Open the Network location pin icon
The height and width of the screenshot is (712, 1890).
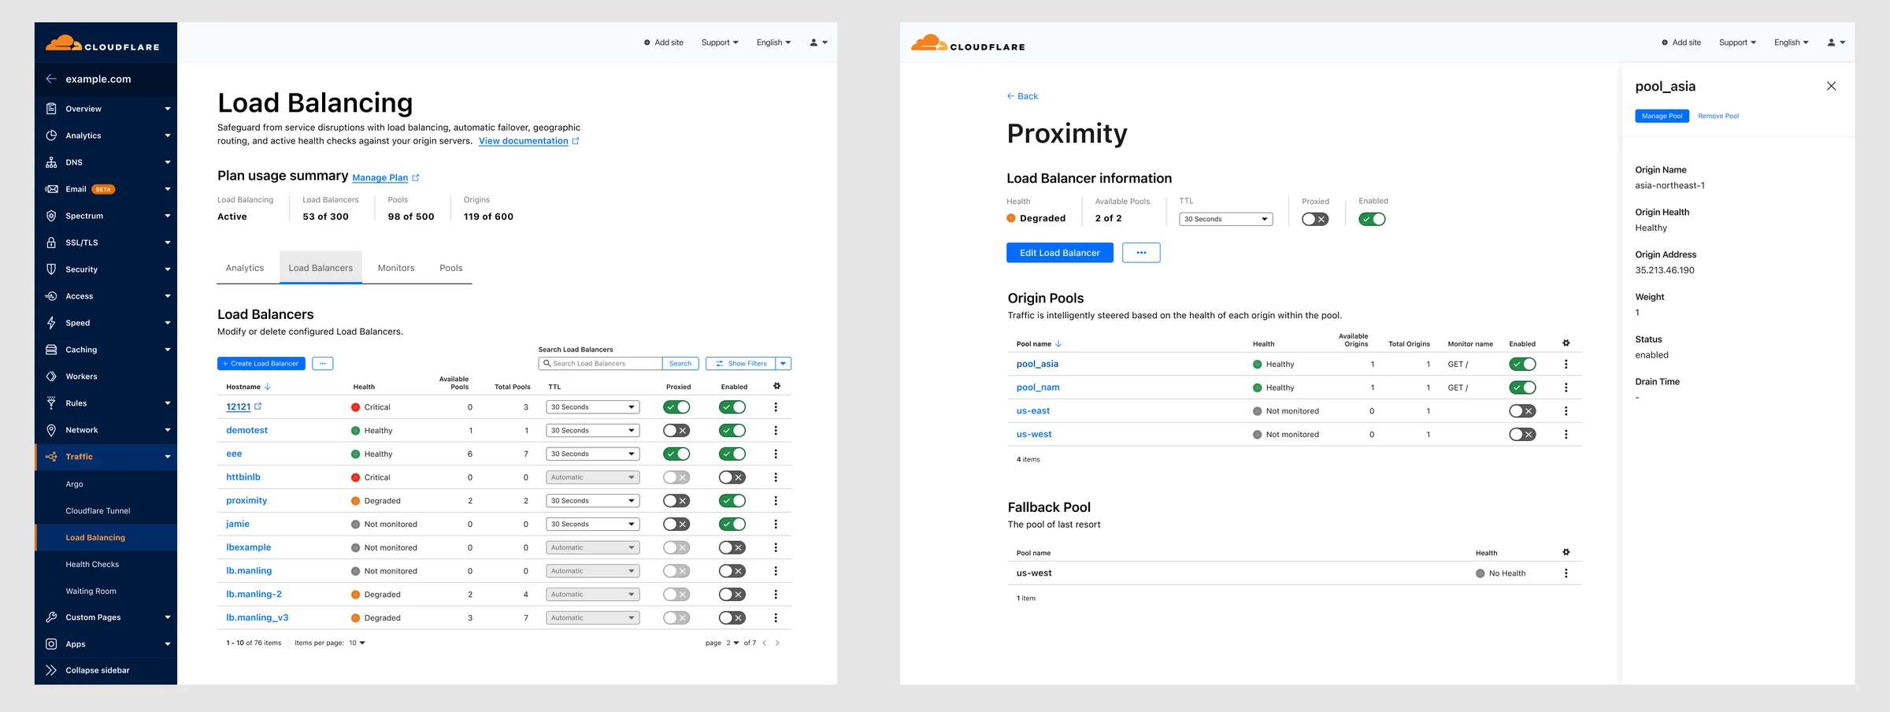click(x=51, y=430)
